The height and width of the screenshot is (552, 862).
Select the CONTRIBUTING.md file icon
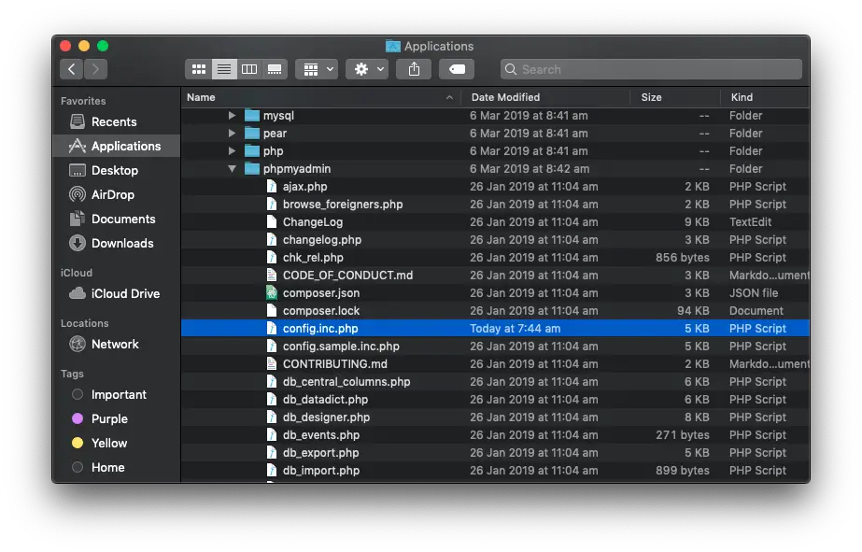[x=272, y=364]
